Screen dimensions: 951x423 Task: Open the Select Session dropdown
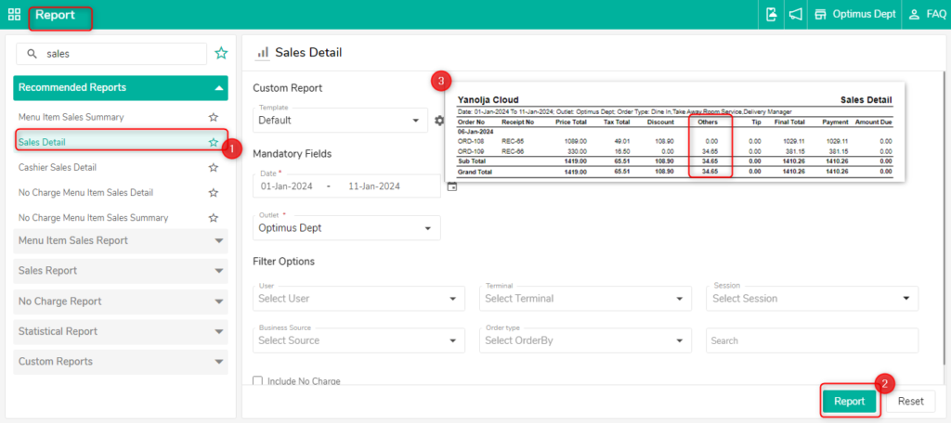(812, 298)
